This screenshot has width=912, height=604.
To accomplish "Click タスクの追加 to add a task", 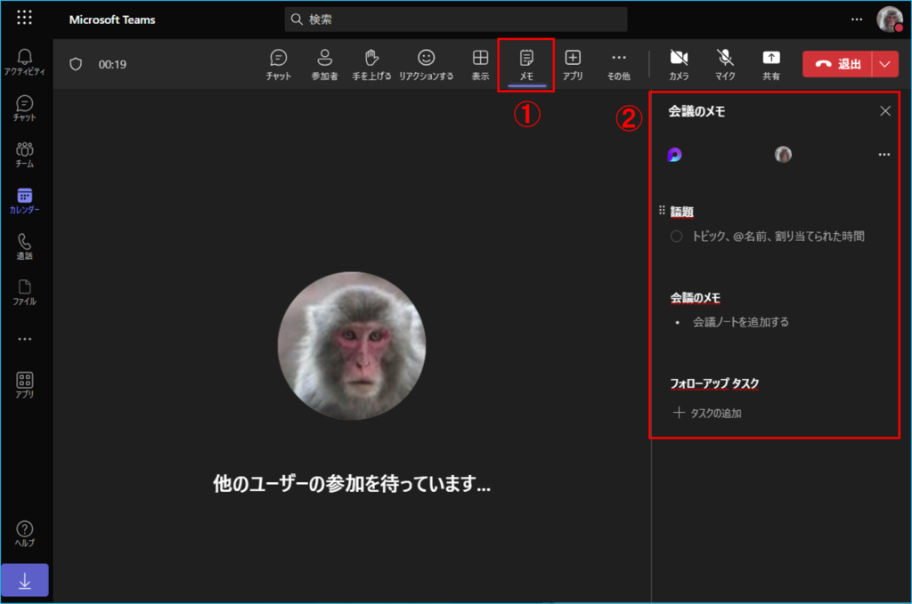I will 708,413.
